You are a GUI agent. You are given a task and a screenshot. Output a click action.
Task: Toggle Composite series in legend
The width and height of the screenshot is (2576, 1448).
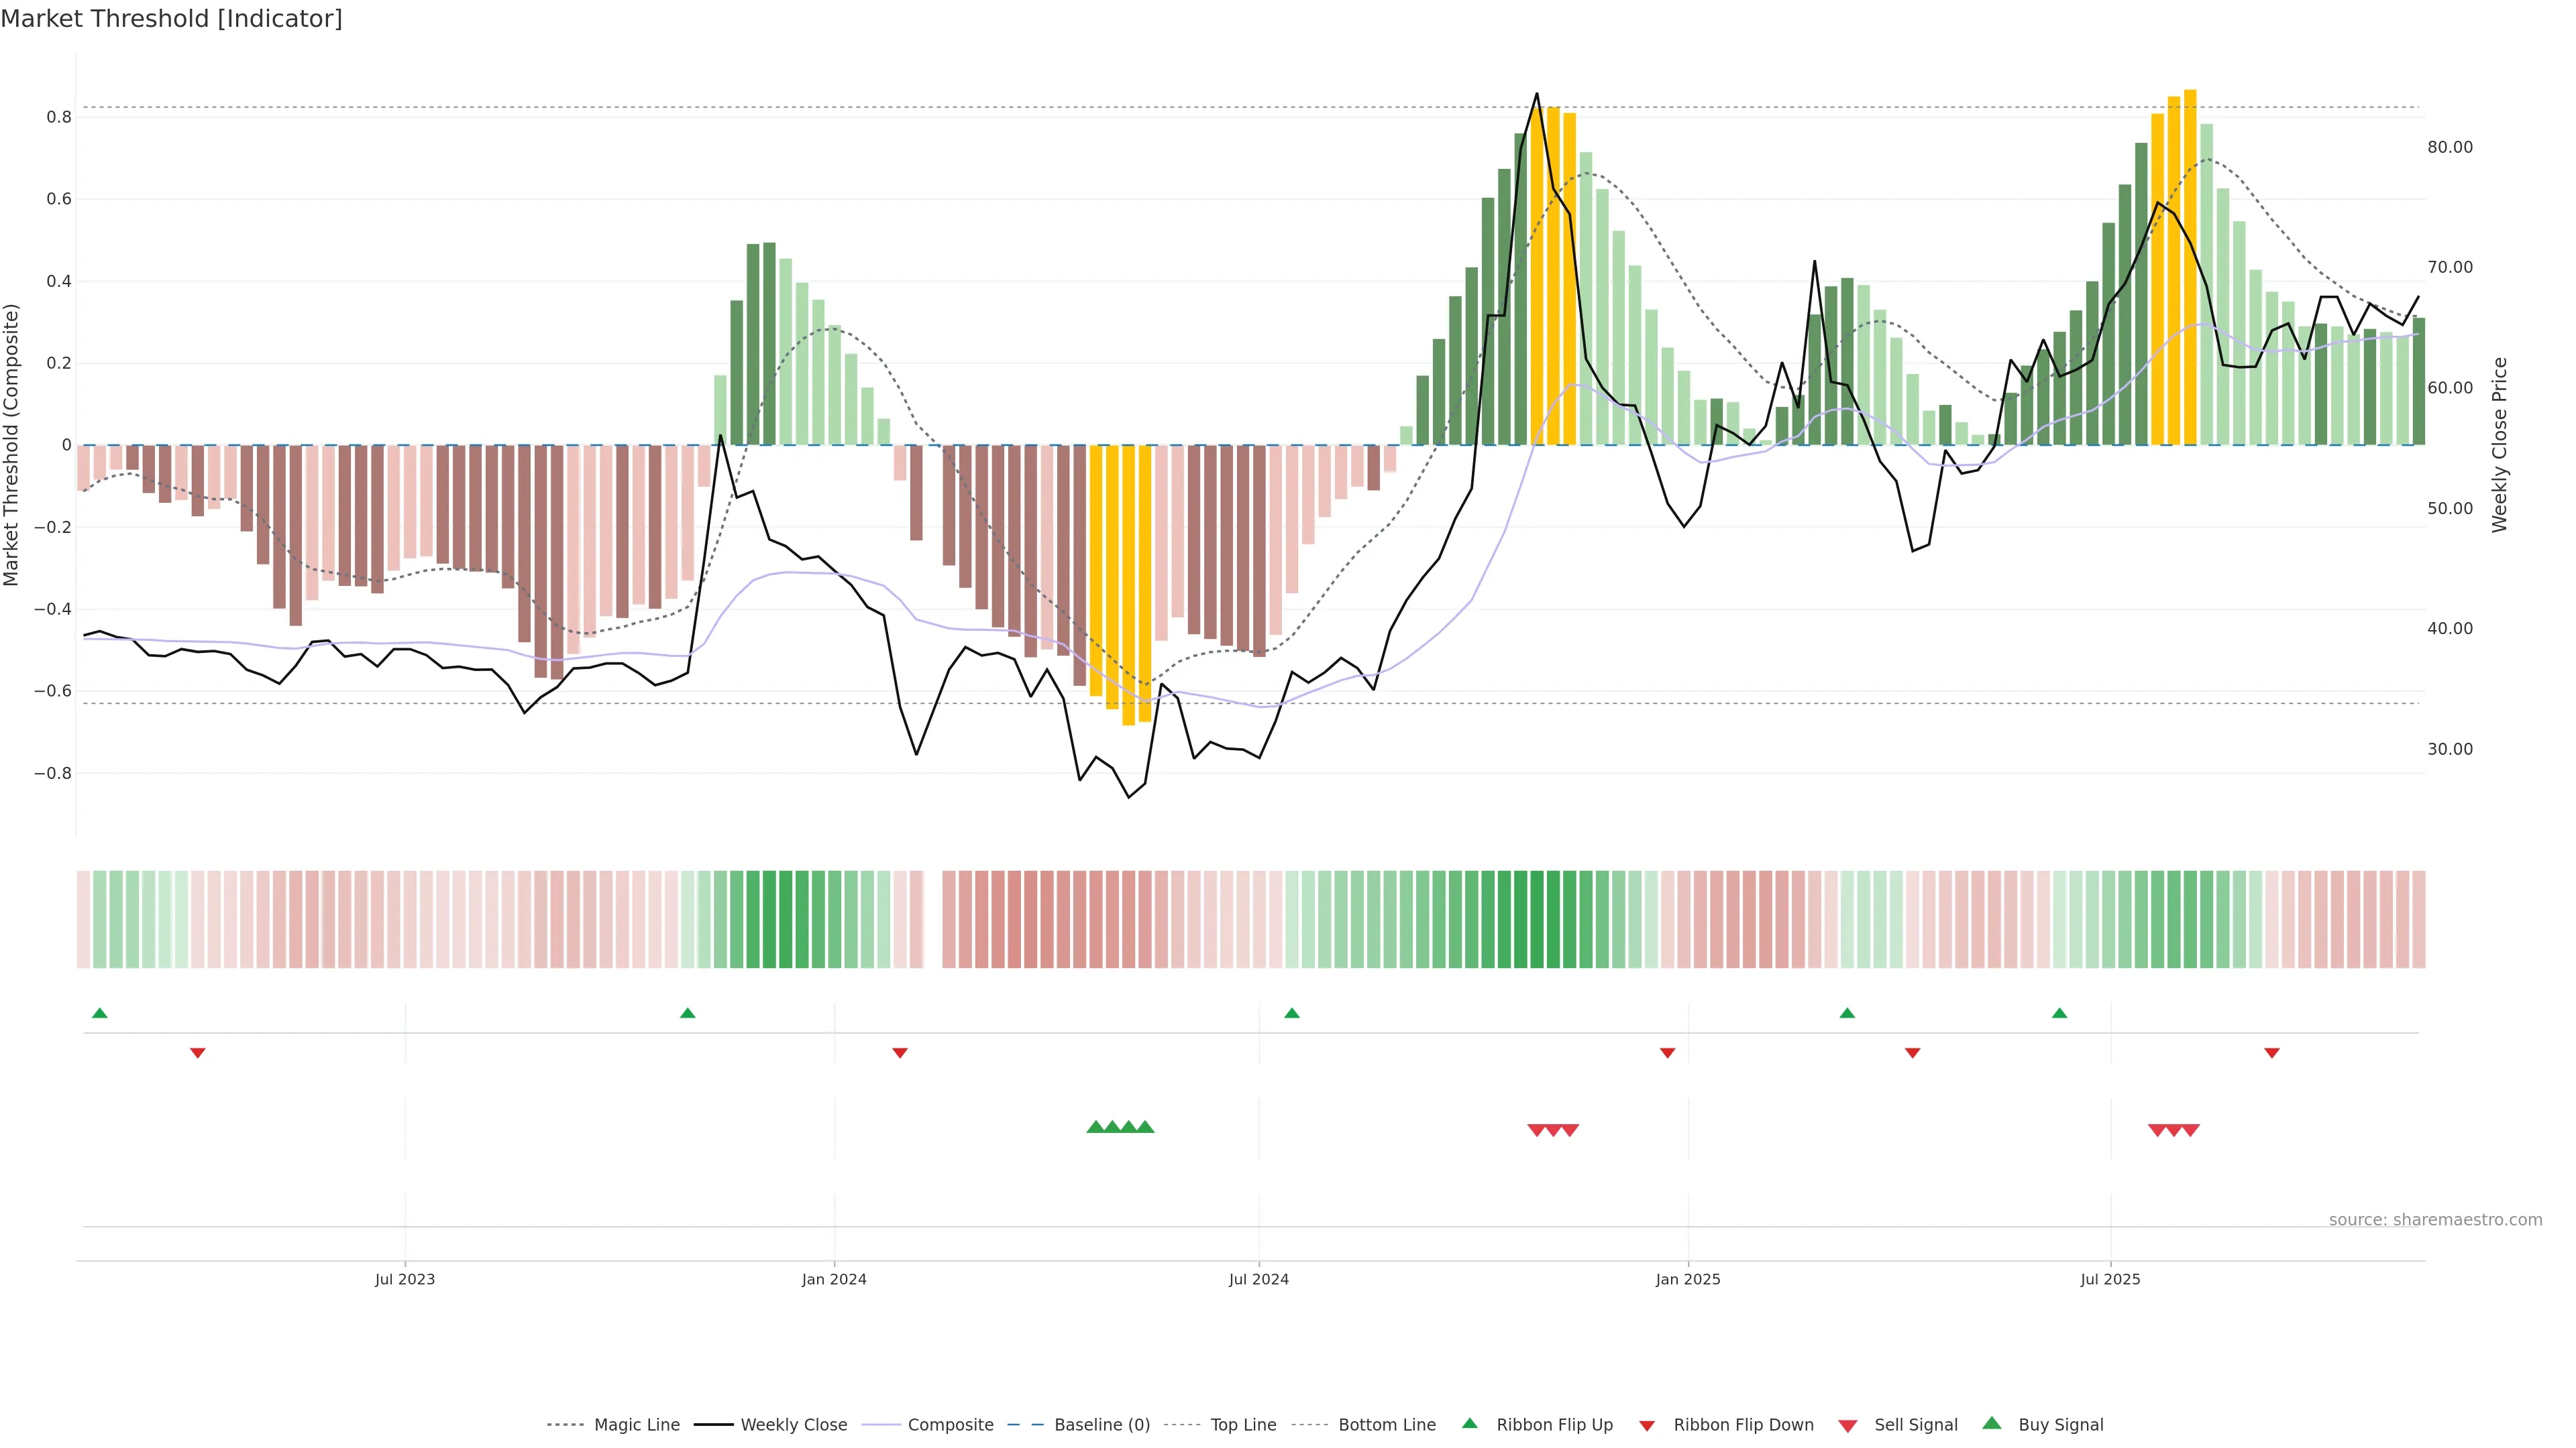click(x=950, y=1425)
